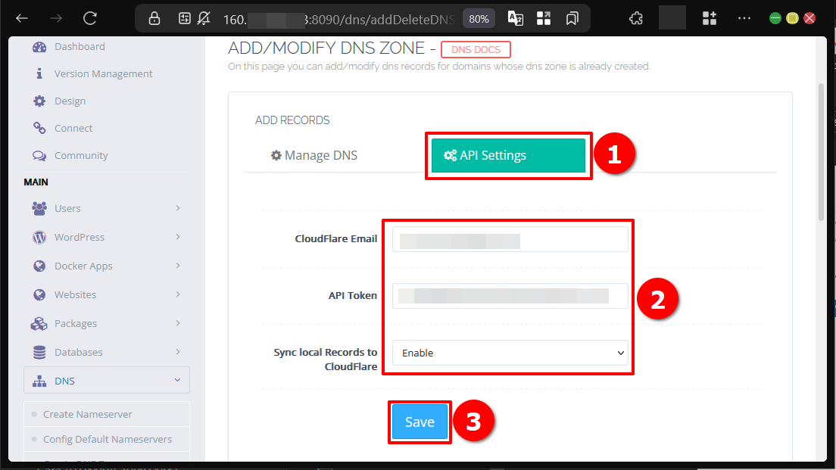Click the page vertical scrollbar
The height and width of the screenshot is (470, 836).
(822, 151)
